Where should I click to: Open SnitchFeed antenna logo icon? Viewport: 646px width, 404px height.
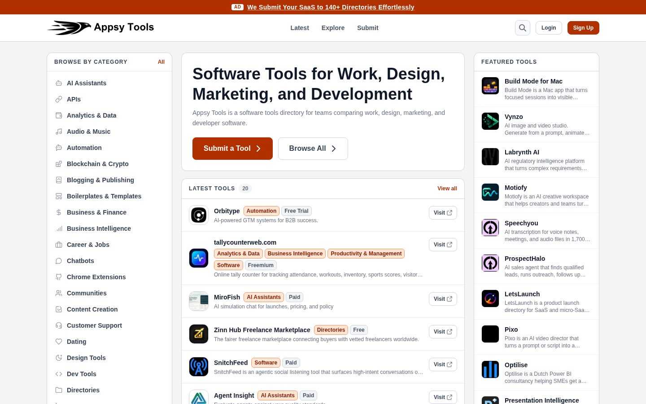tap(199, 367)
